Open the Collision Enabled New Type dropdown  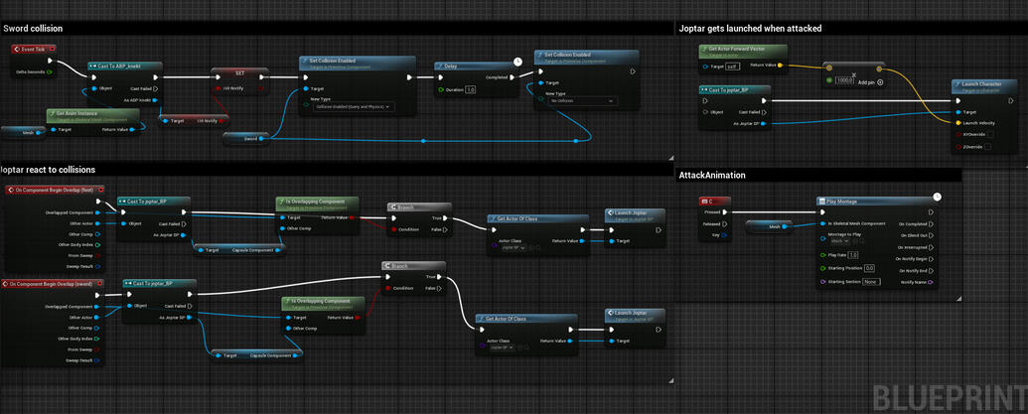click(354, 107)
